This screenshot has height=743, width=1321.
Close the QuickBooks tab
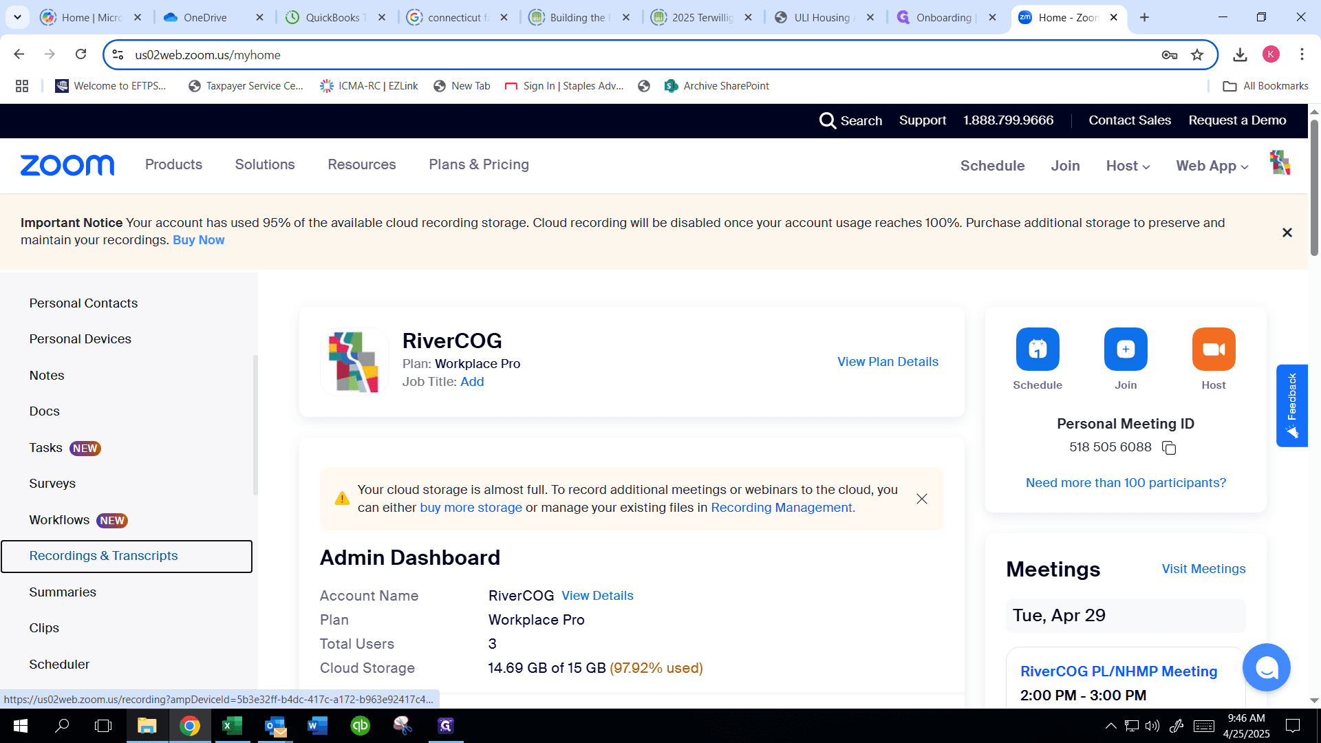(383, 18)
